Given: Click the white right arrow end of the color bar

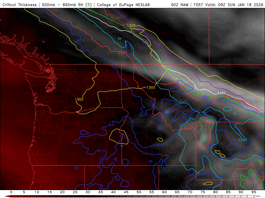Looking at the screenshot, I should point(257,196).
